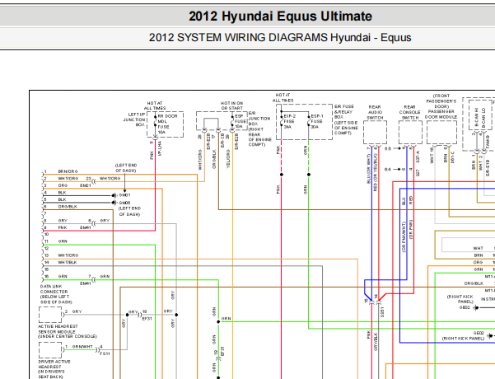Click the green wire splice dot below ESP-1 fuse
The width and height of the screenshot is (495, 379).
pos(309,175)
